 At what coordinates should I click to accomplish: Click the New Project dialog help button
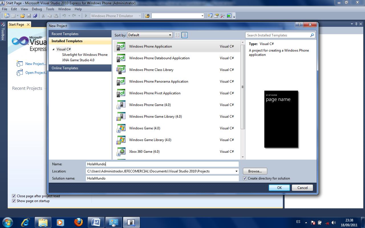299,25
